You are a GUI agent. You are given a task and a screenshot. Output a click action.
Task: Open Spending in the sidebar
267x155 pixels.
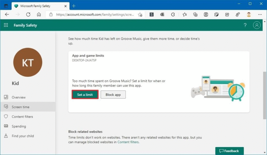[19, 126]
